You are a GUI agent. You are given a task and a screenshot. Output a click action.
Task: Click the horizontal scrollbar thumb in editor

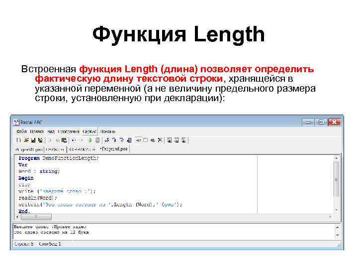point(36,217)
